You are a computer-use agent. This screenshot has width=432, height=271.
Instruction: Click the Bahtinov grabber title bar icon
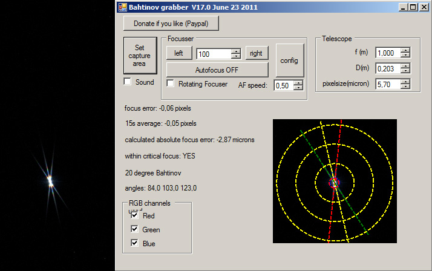(122, 7)
